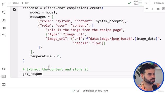This screenshot has width=165, height=93.
Task: Open the terminal panel
Action: point(4,84)
